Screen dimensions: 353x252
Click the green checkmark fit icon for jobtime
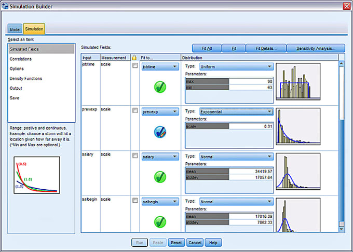pyautogui.click(x=159, y=87)
